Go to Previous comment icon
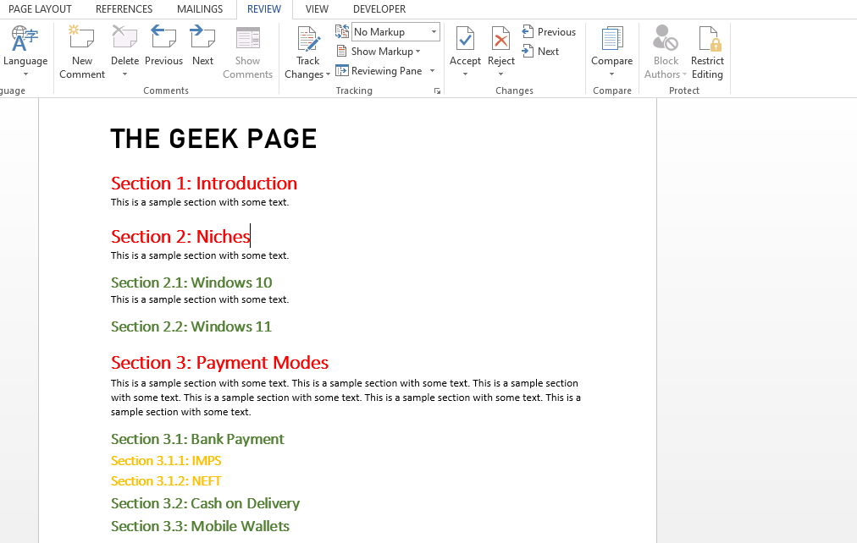 163,39
